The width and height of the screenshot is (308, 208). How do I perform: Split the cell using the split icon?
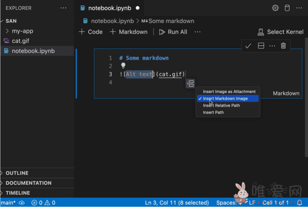click(261, 46)
